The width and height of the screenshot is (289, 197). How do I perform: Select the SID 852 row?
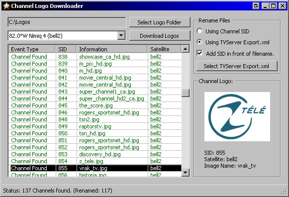(x=95, y=147)
